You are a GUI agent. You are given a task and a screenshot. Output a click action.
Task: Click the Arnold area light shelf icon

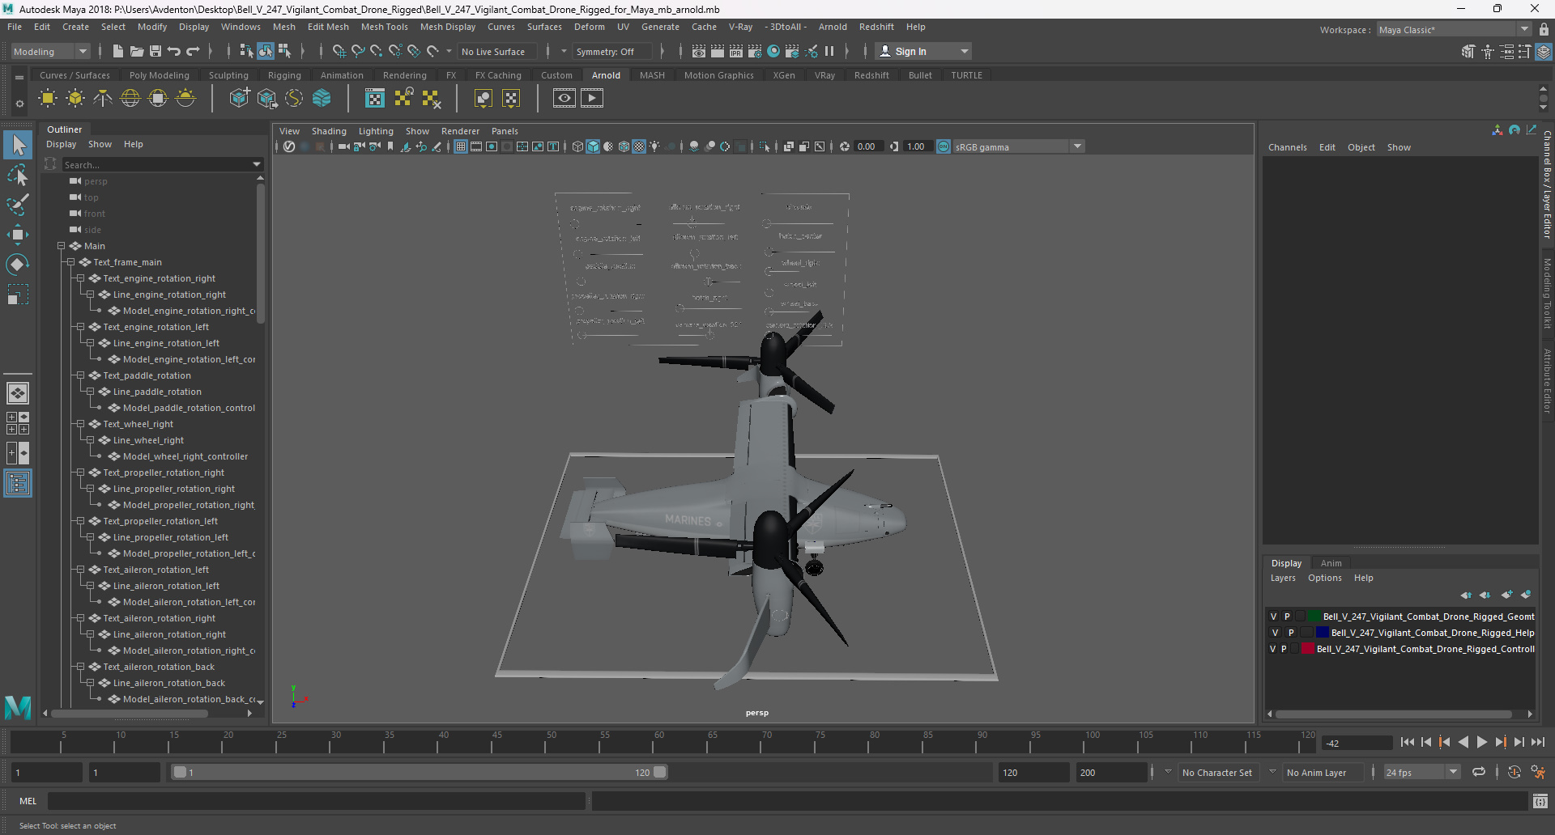48,99
